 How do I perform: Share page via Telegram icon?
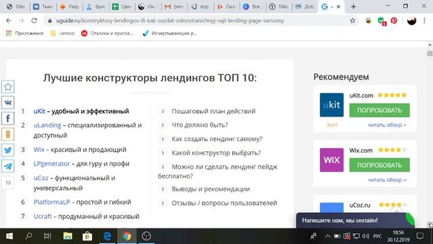coord(7,166)
